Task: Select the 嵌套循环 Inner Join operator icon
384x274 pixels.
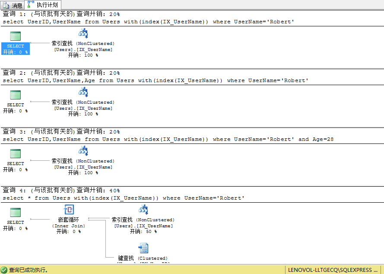Action: (x=69, y=210)
